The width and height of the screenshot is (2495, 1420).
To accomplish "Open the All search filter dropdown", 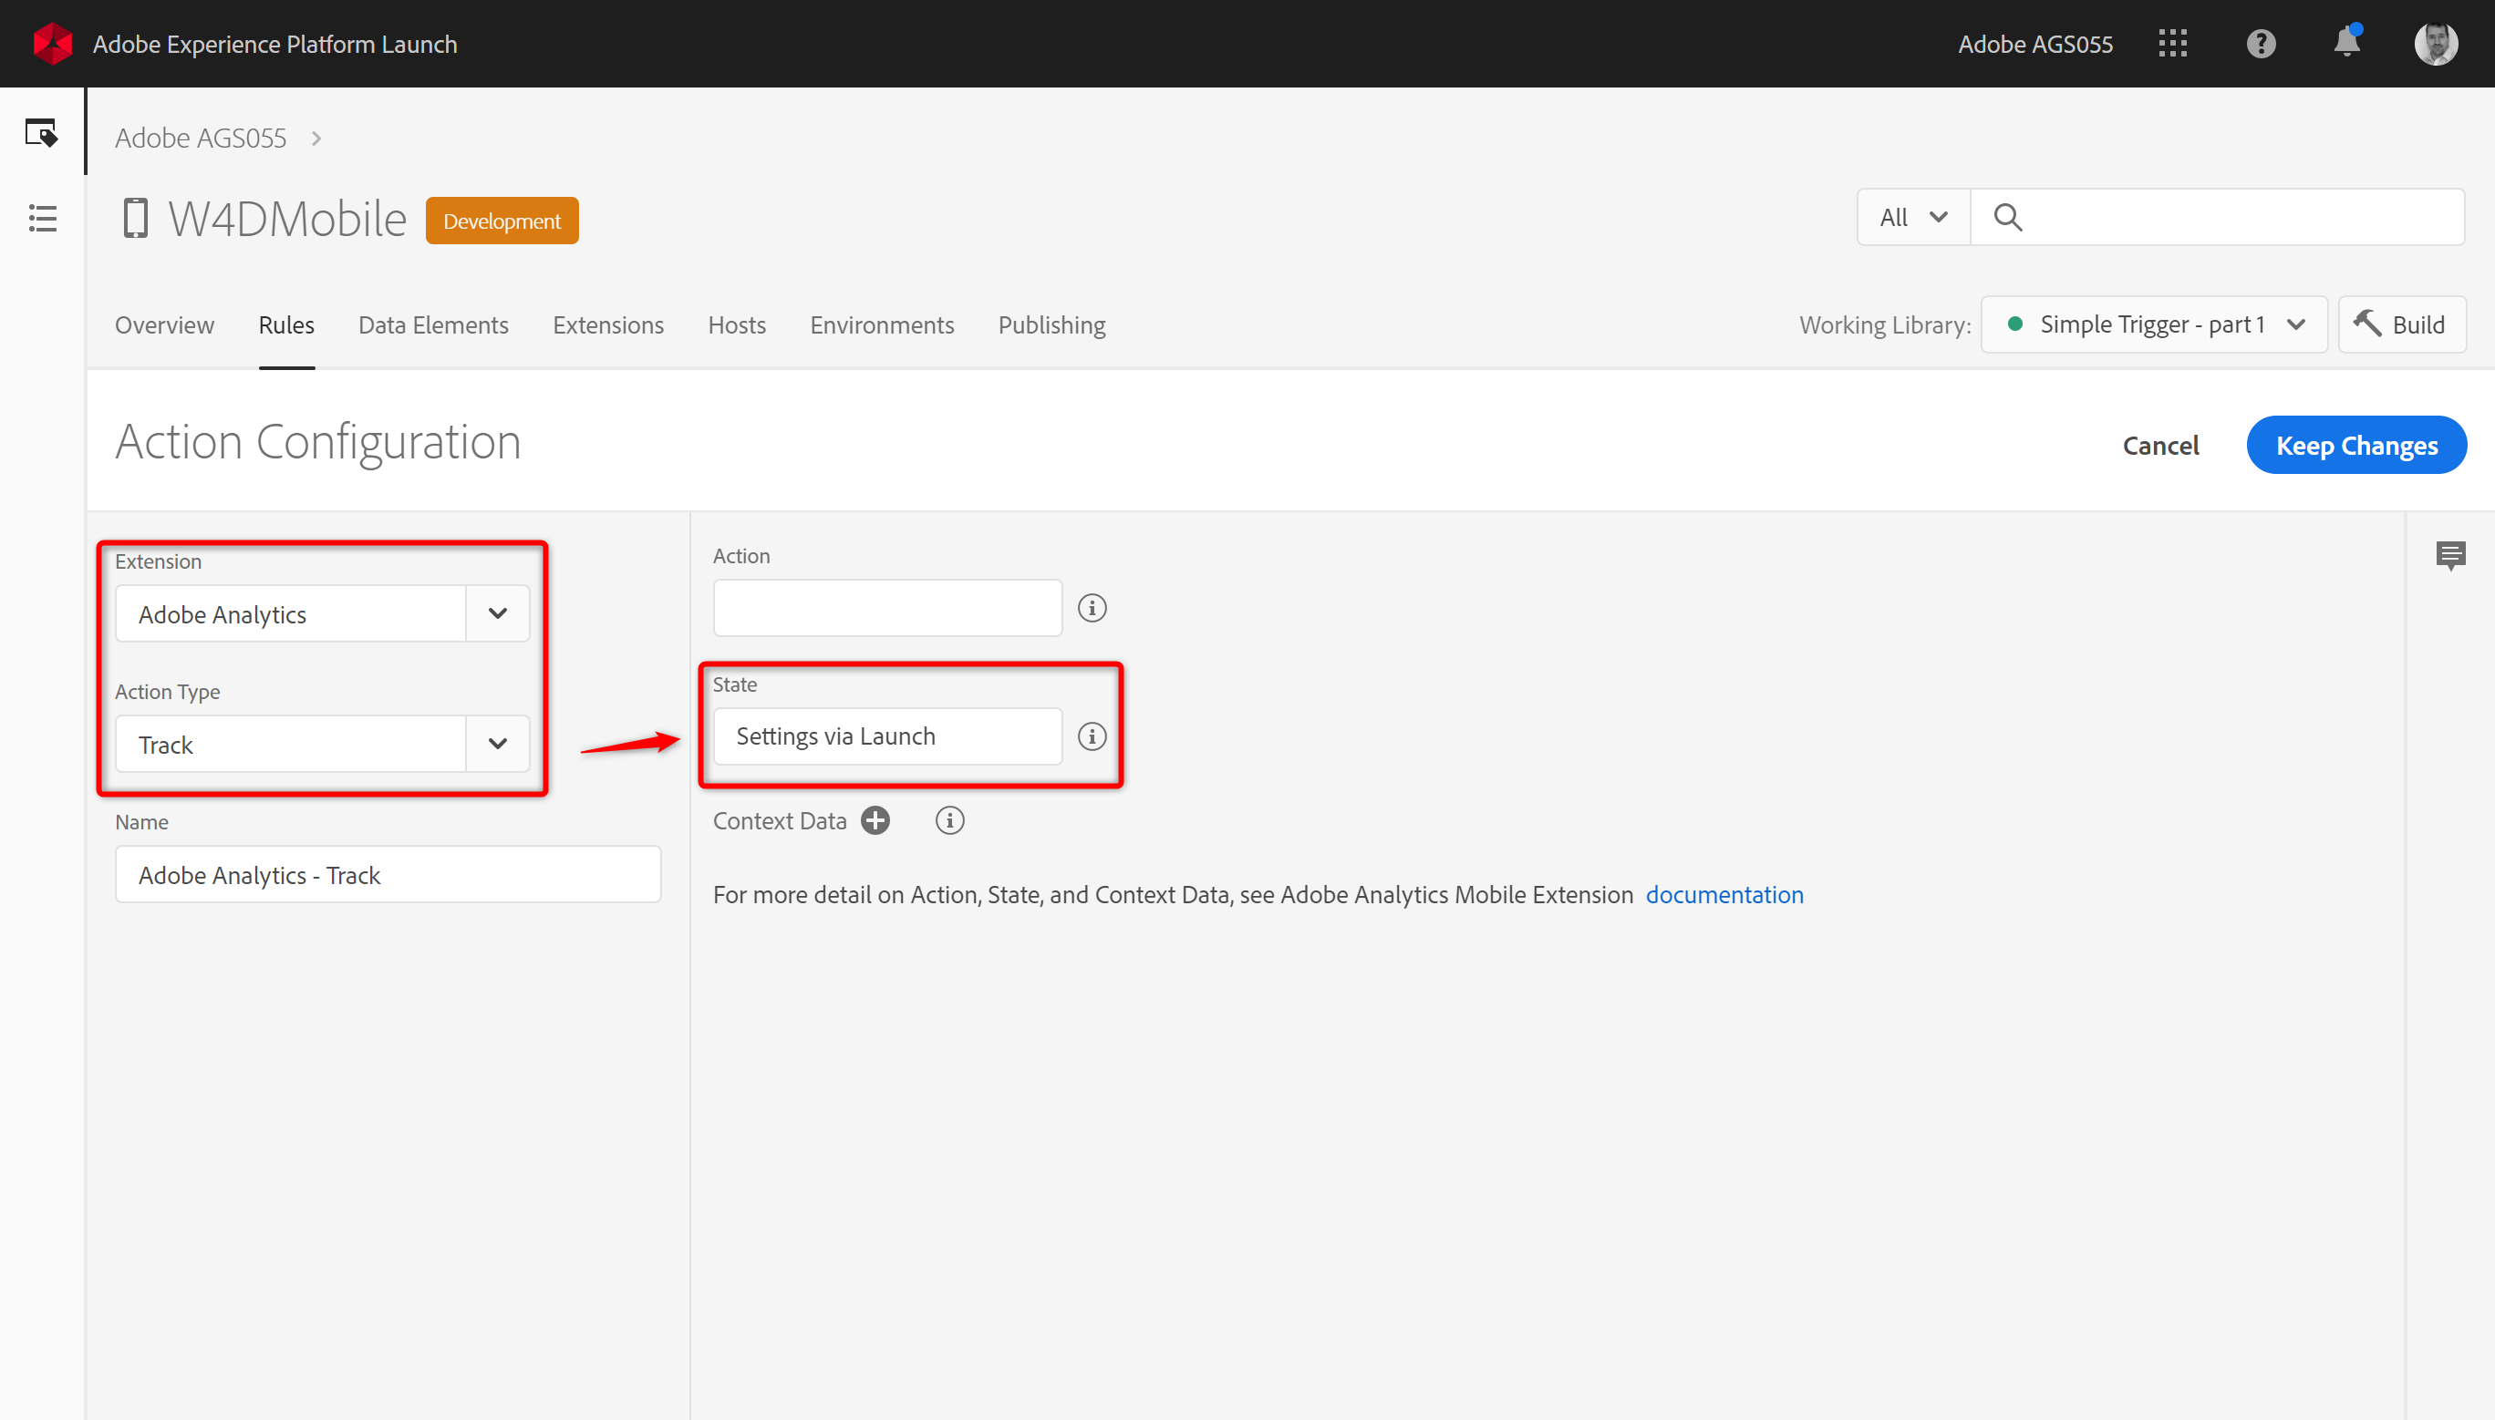I will click(x=1912, y=218).
